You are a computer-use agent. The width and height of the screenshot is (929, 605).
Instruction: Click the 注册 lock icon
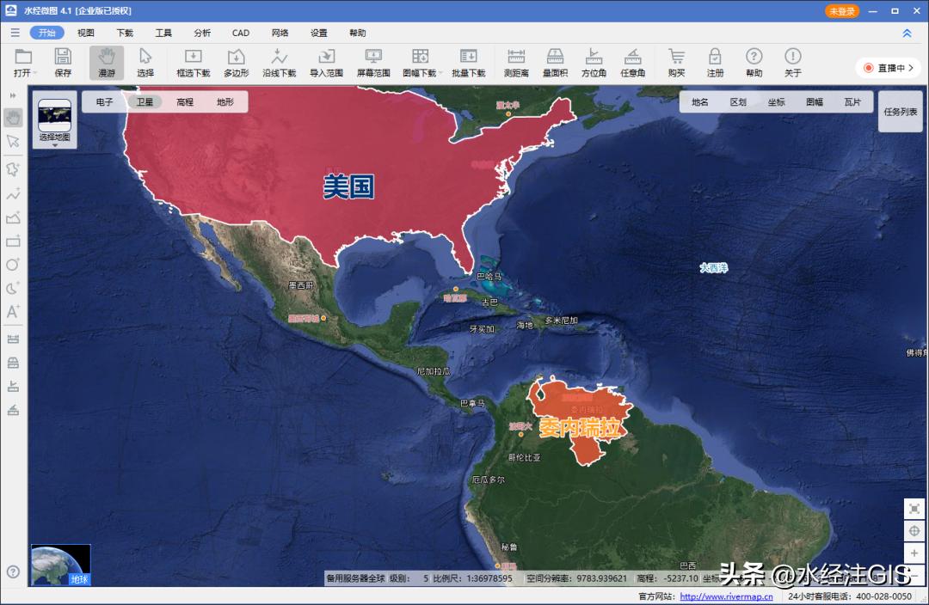(x=715, y=63)
